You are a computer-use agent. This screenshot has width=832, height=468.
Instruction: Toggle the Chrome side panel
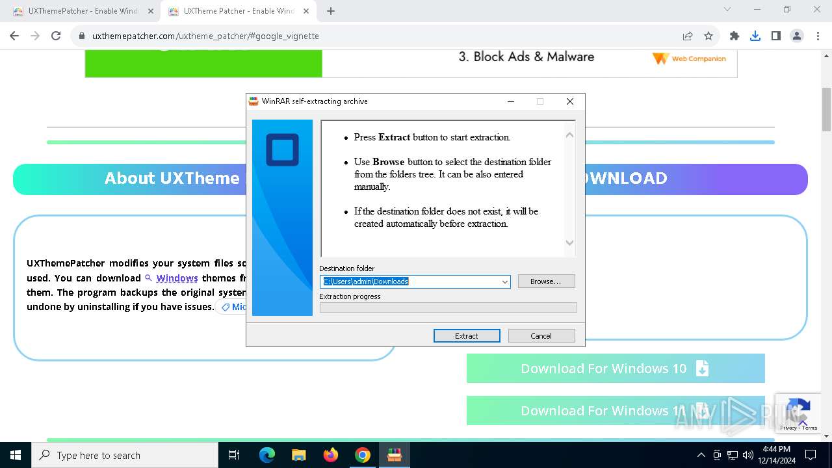point(776,36)
